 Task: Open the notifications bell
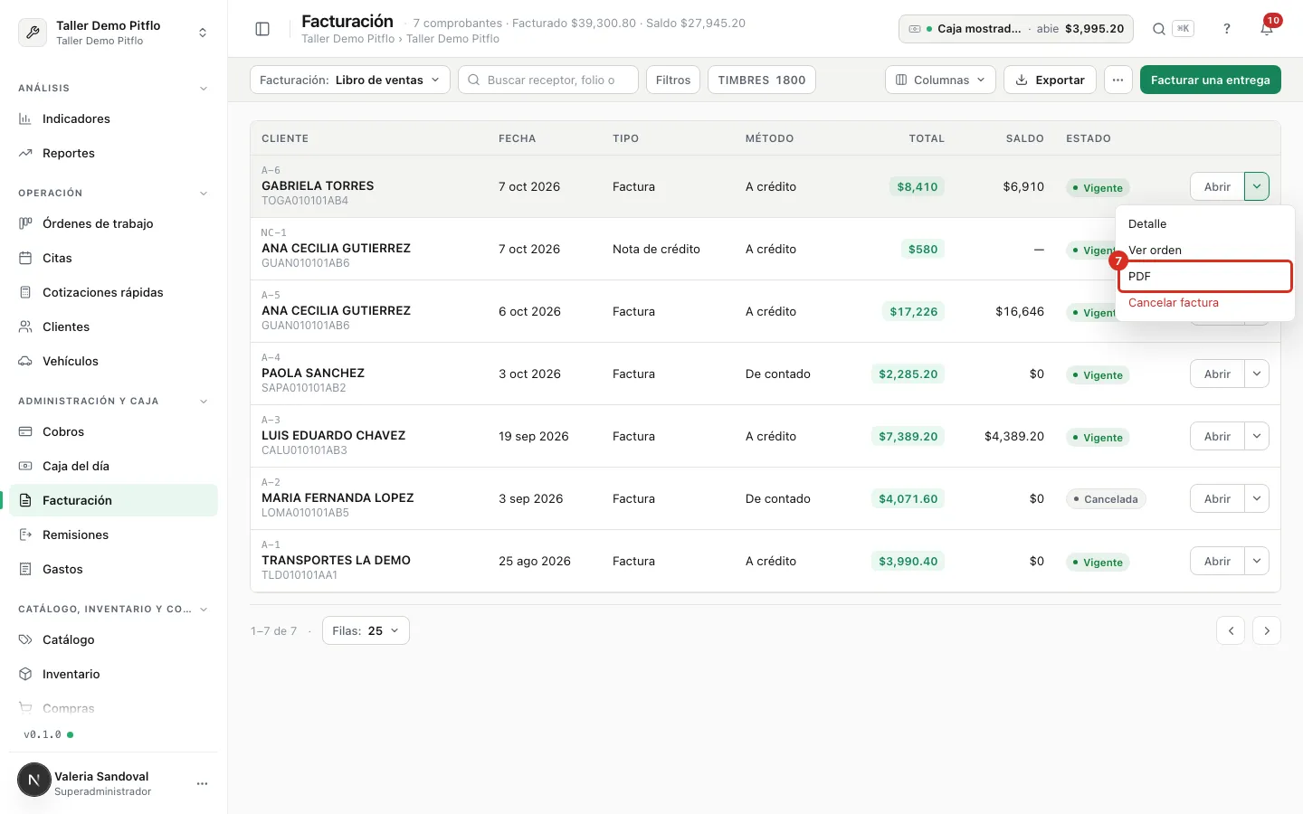pyautogui.click(x=1267, y=29)
